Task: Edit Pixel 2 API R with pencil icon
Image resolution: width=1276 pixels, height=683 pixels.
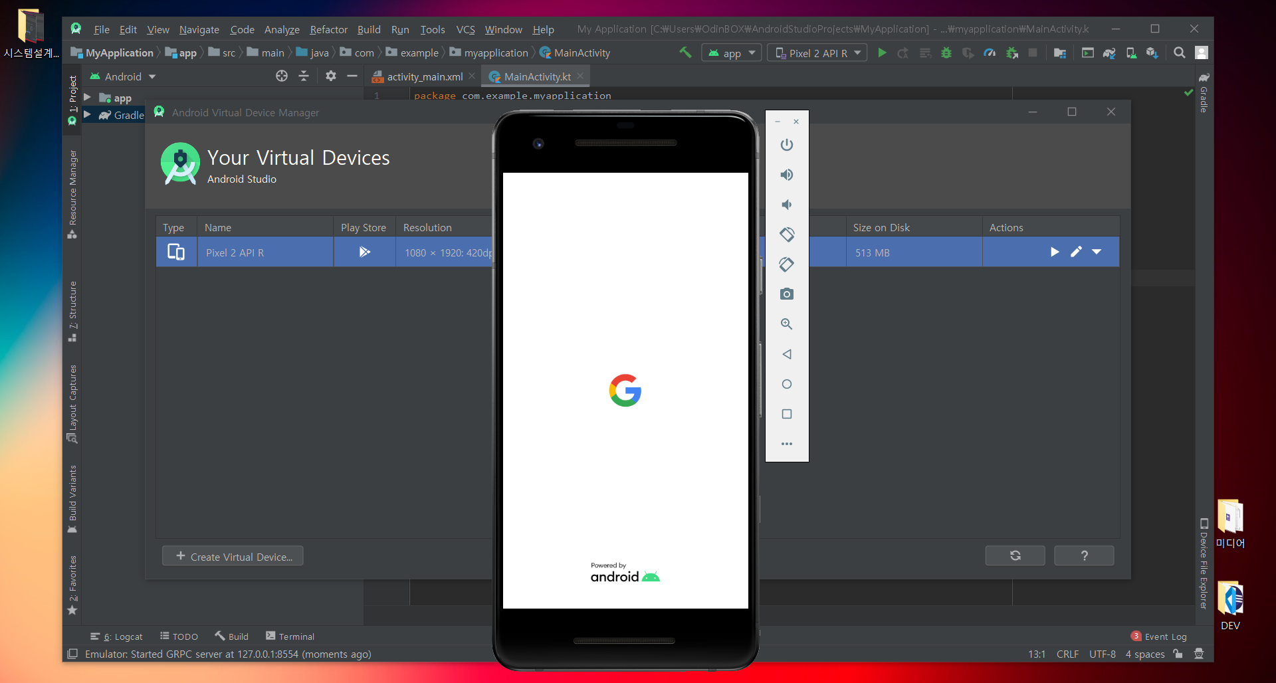Action: pyautogui.click(x=1077, y=252)
